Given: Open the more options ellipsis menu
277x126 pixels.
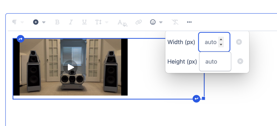Looking at the screenshot, I should pos(189,22).
